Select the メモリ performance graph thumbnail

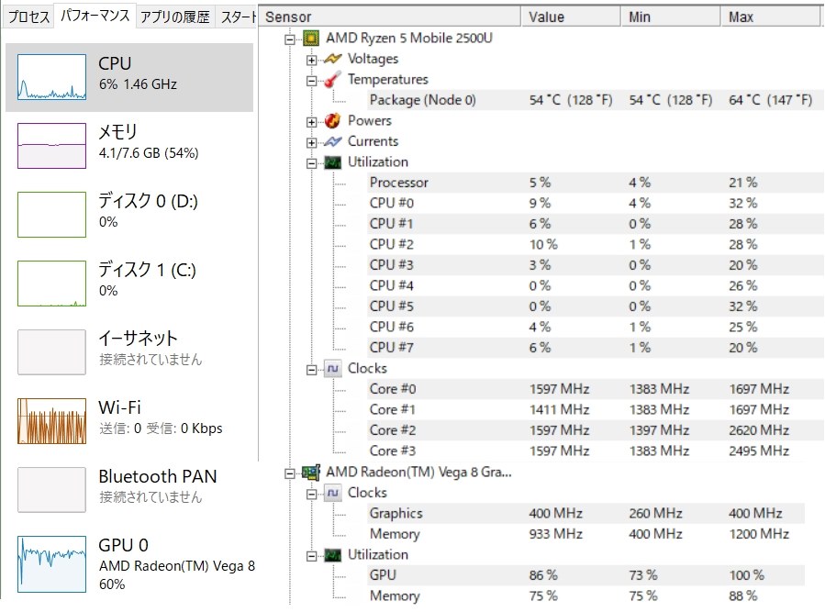pos(51,146)
